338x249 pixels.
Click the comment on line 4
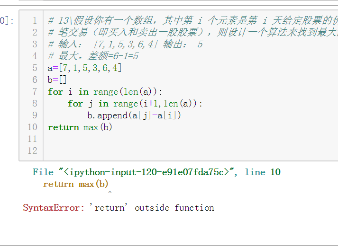point(93,56)
